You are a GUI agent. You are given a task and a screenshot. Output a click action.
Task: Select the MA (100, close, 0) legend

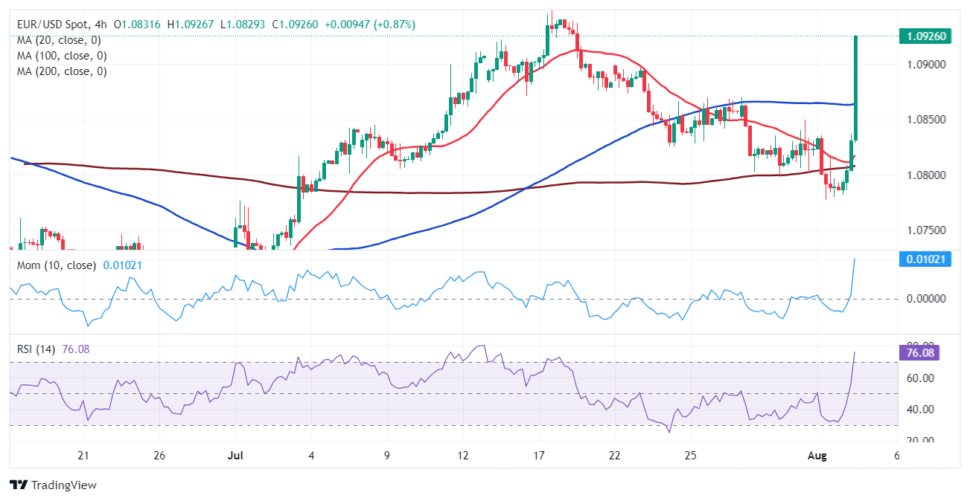tap(62, 56)
